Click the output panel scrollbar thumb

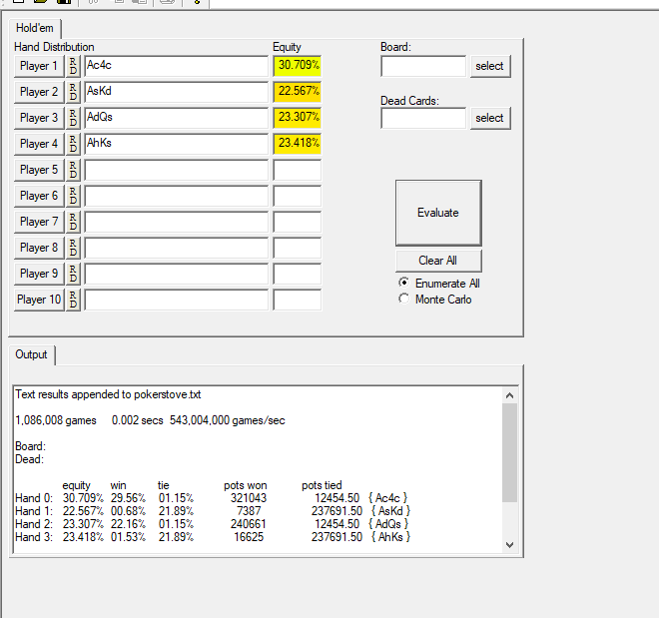pos(510,452)
